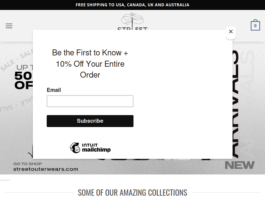Click the Mailchimp monkey mascot icon
Viewport: 265px width, 199px height.
click(x=75, y=148)
